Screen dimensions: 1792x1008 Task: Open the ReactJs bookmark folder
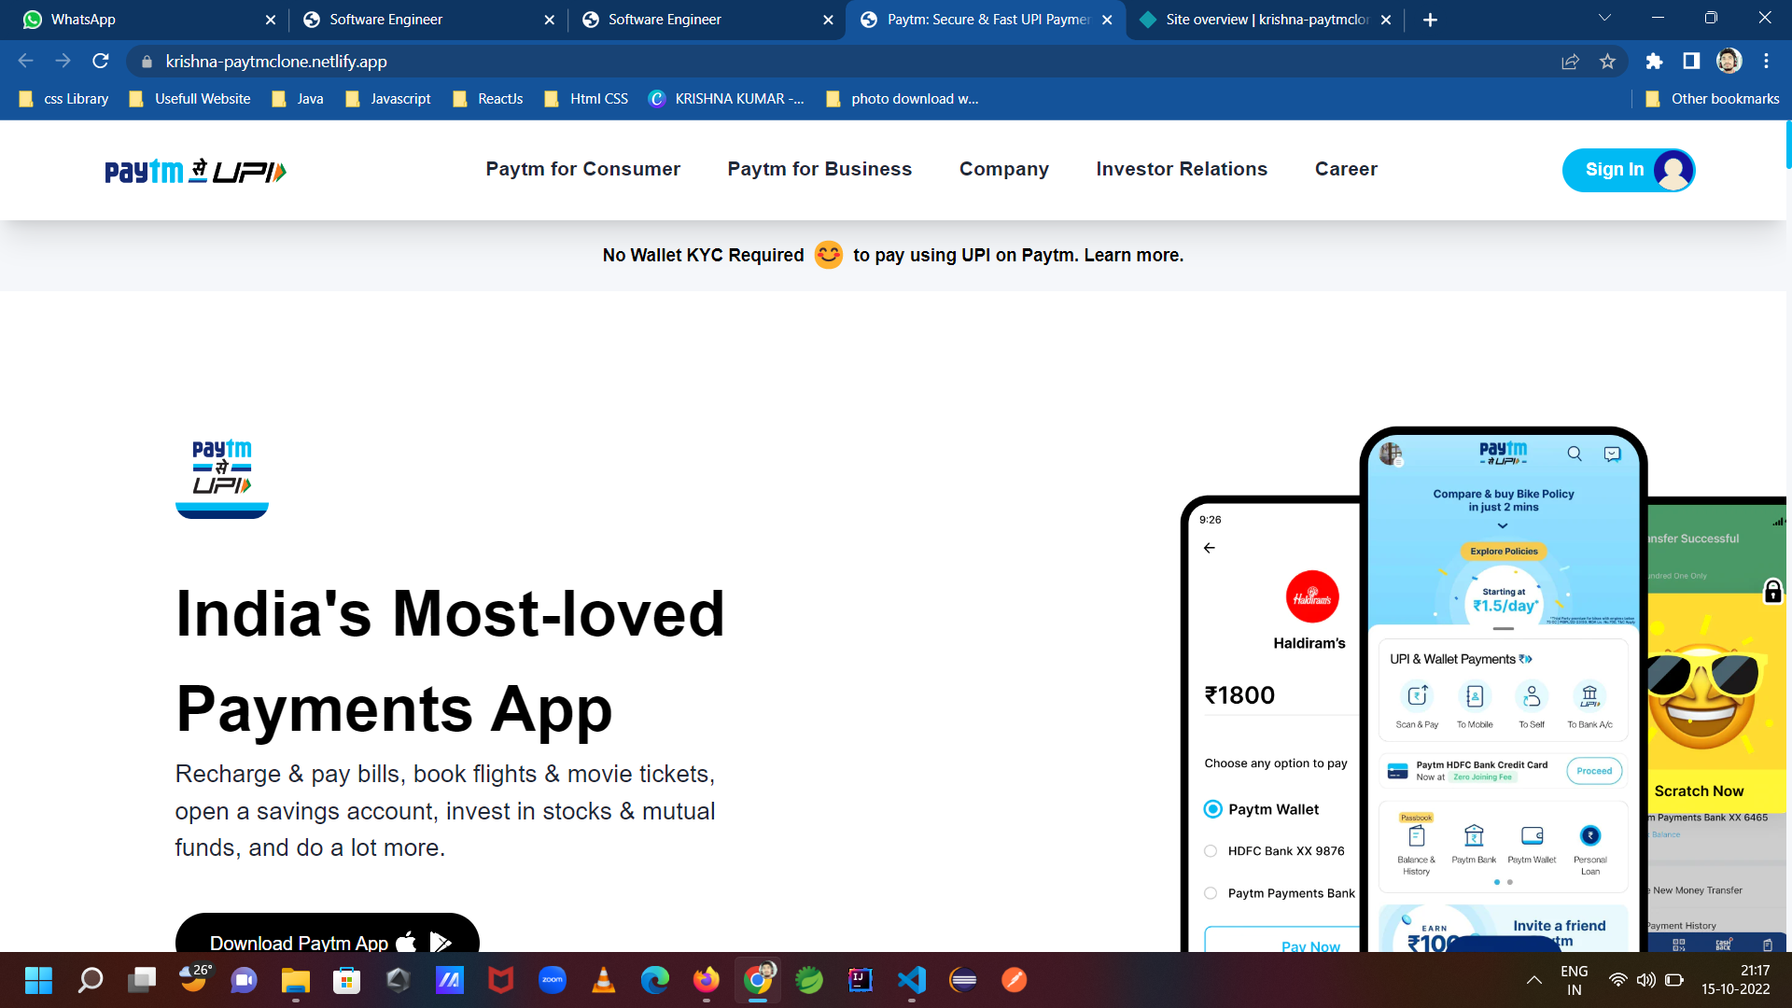[x=487, y=99]
